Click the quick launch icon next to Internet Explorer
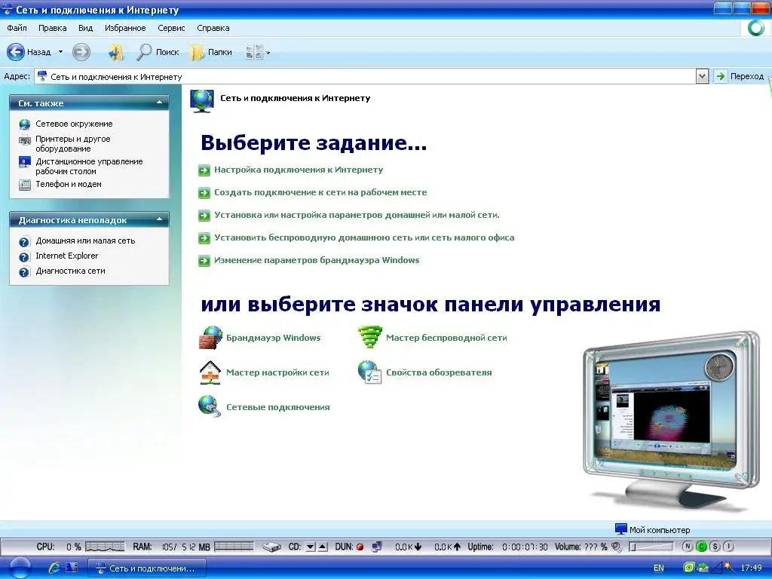Image resolution: width=772 pixels, height=579 pixels. [x=72, y=568]
